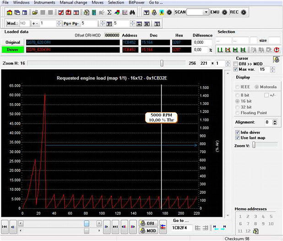Click the Alignment spinner arrows
This screenshot has width=283, height=241.
[x=274, y=122]
